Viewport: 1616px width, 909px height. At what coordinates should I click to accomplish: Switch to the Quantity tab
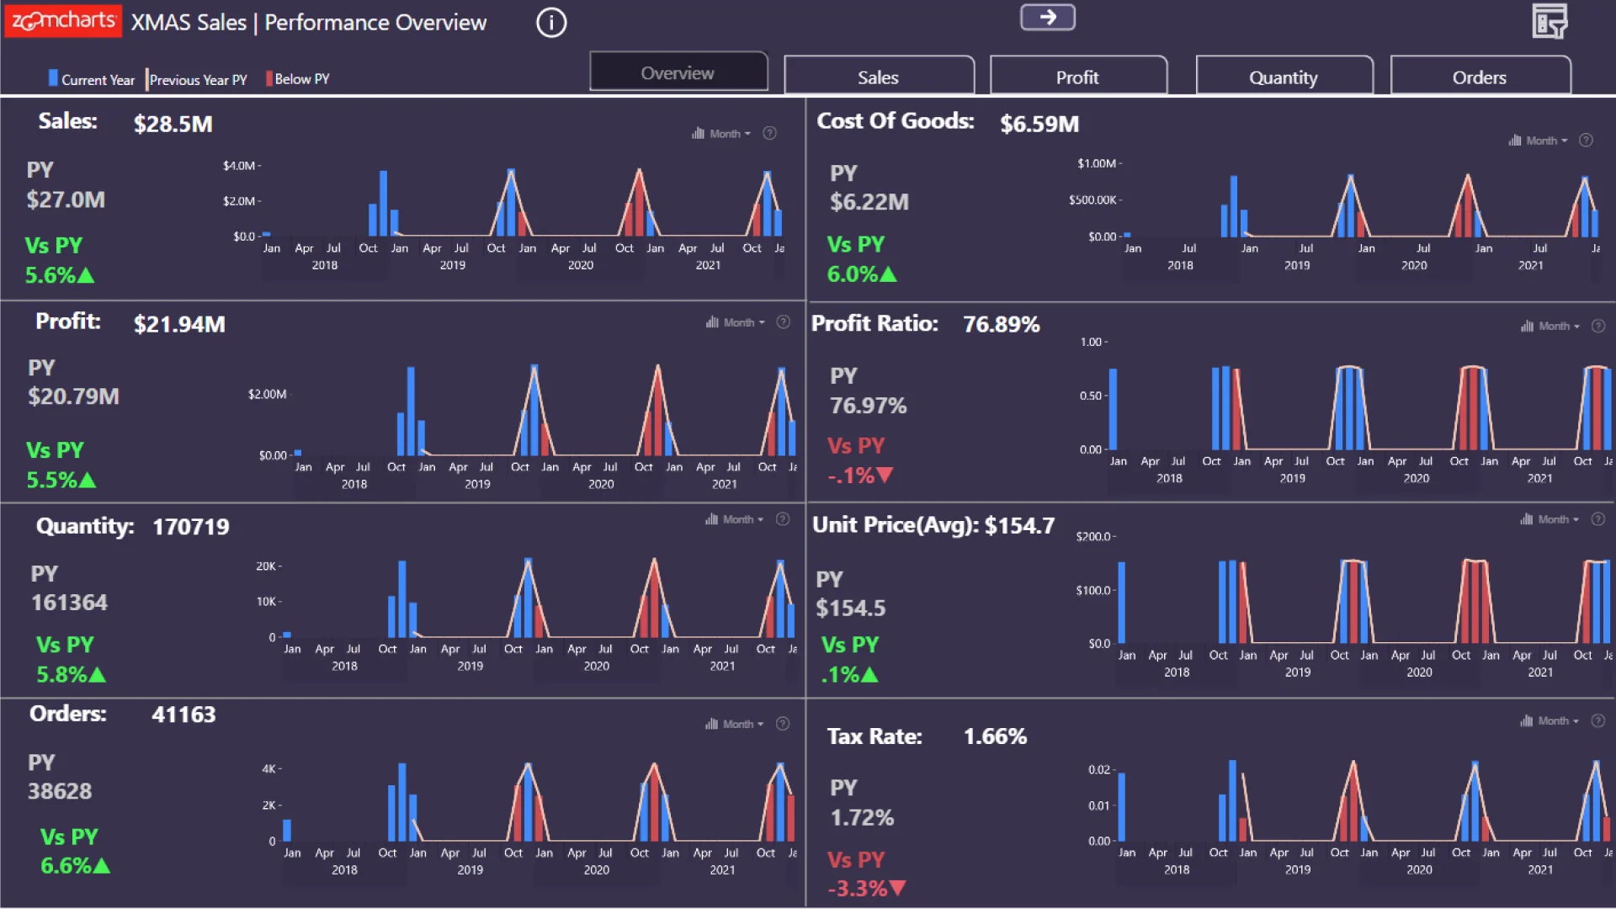(1284, 77)
